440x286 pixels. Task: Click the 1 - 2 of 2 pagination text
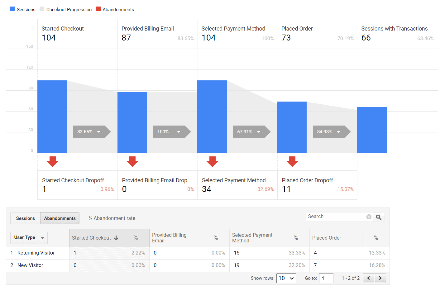click(351, 278)
